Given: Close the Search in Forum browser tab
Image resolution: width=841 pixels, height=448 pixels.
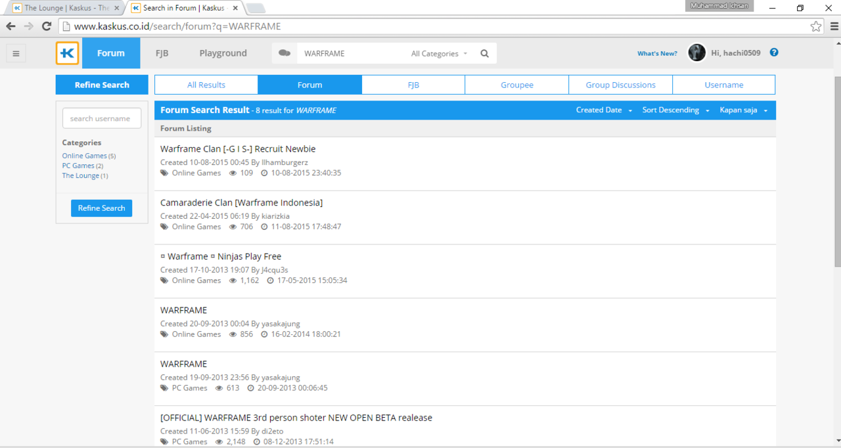Looking at the screenshot, I should coord(235,9).
